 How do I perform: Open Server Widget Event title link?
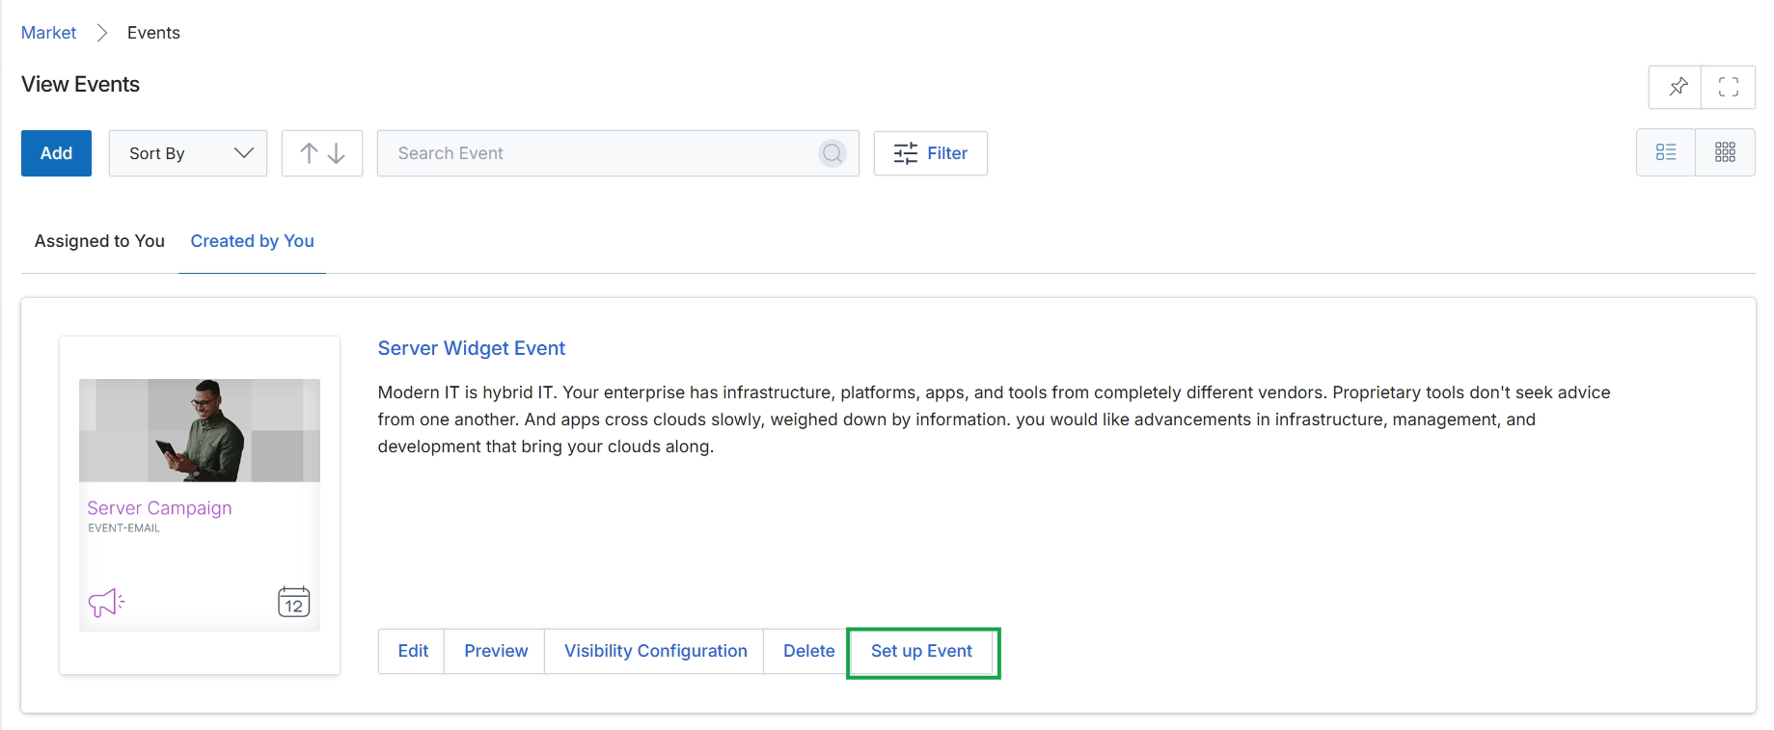(x=472, y=348)
